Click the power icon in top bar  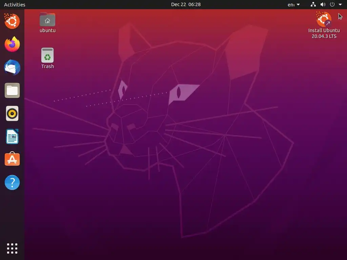(x=332, y=4)
